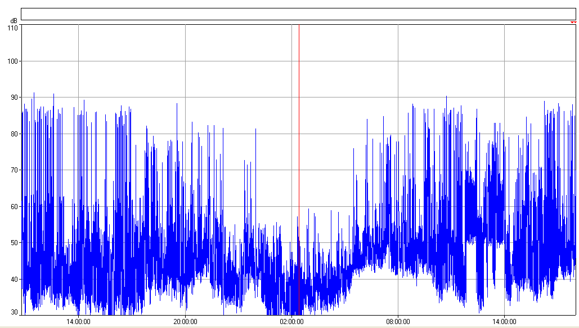Click the red vertical cursor line

point(299,170)
